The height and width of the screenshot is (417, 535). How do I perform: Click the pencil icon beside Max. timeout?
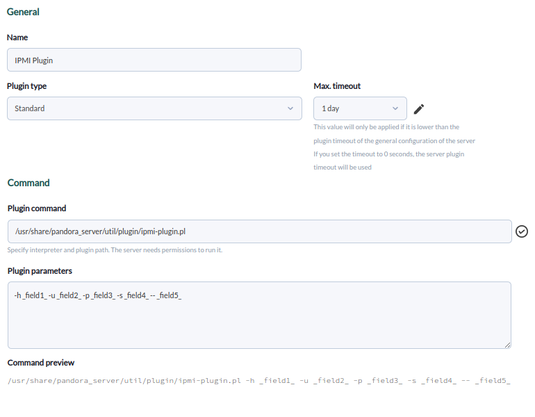click(x=418, y=108)
